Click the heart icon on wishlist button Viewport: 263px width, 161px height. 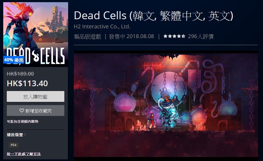pyautogui.click(x=22, y=110)
